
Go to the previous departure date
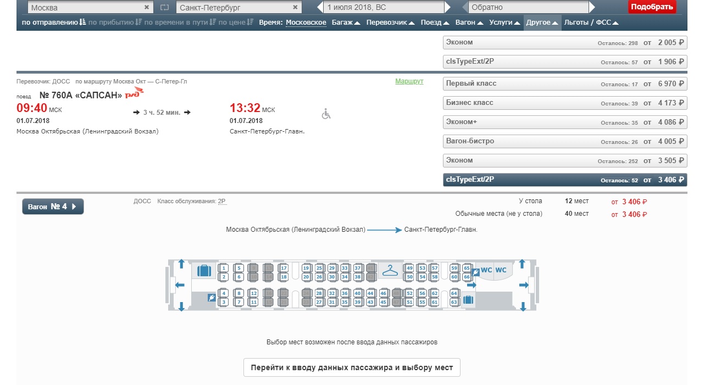(321, 8)
